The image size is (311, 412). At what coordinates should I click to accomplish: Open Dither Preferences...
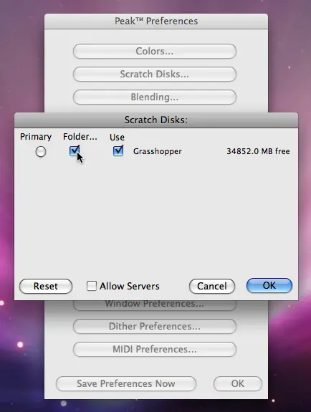(155, 326)
